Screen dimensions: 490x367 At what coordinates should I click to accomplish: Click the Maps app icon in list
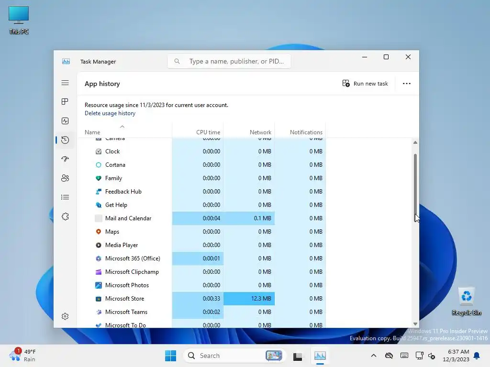pos(99,232)
